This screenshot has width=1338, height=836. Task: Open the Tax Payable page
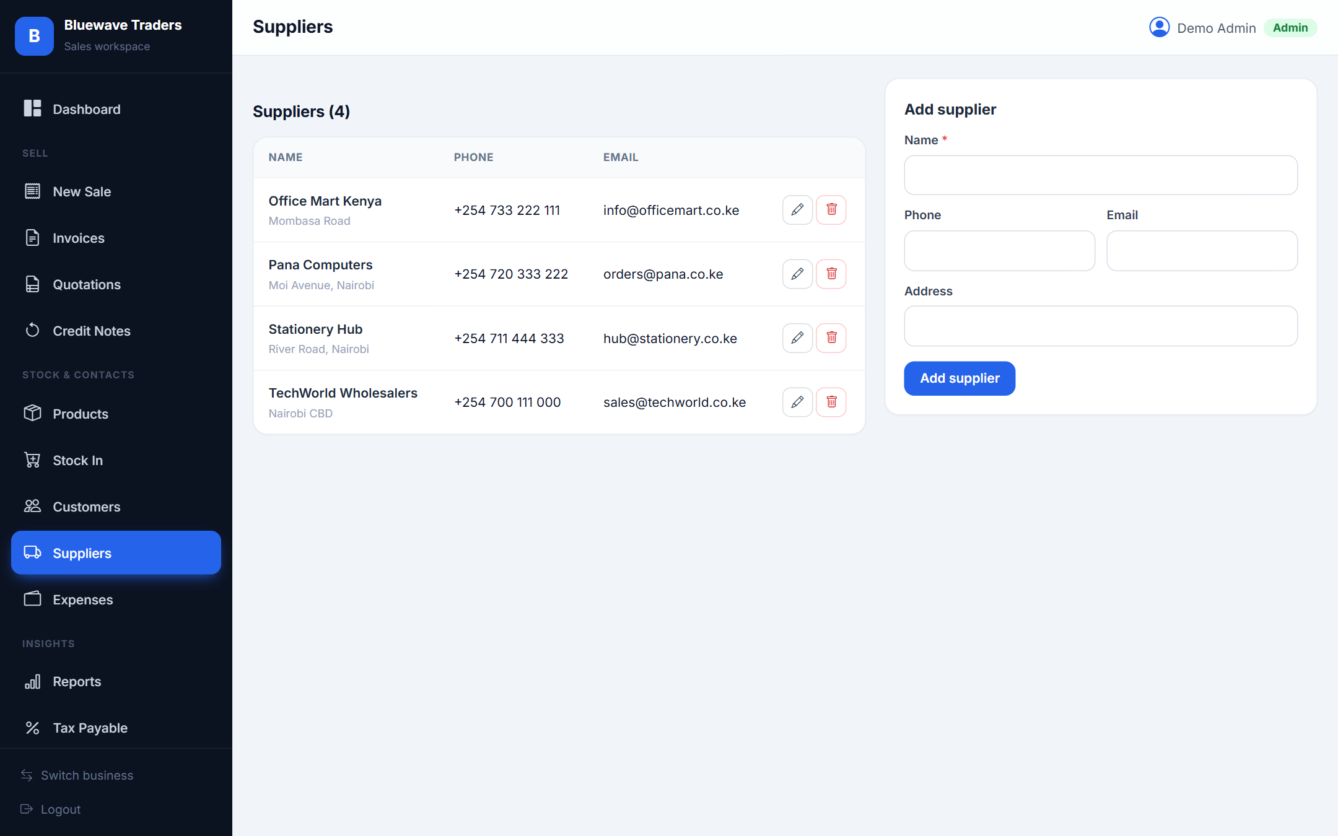click(x=116, y=728)
